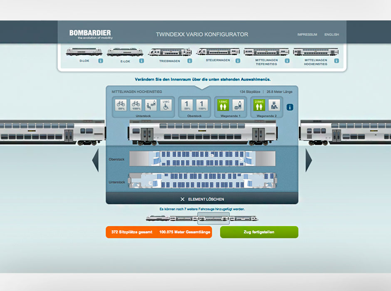Click the 'Wagenende 1' group label
Image resolution: width=391 pixels, height=291 pixels.
[x=230, y=116]
